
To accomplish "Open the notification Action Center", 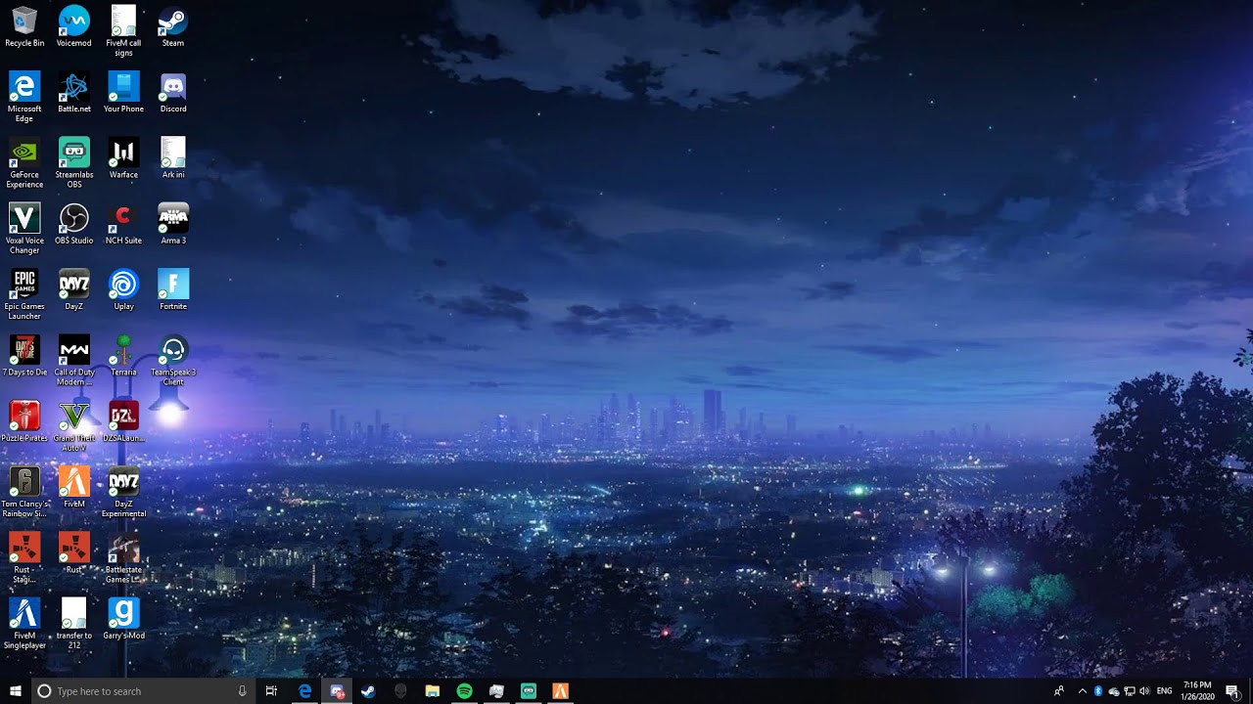I will pyautogui.click(x=1231, y=691).
